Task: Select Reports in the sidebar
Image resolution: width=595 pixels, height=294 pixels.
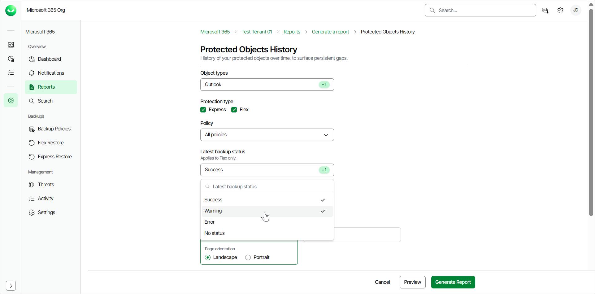Action: pos(51,87)
